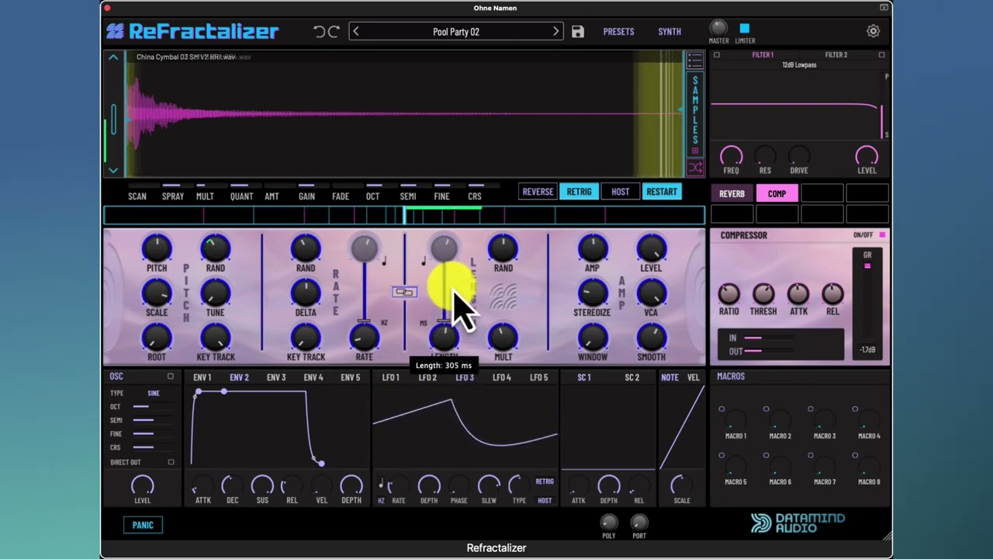Switch to the ENV 3 tab
The height and width of the screenshot is (559, 993).
tap(276, 377)
